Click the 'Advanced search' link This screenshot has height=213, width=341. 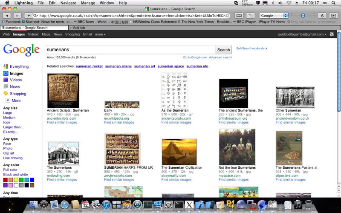point(220,58)
